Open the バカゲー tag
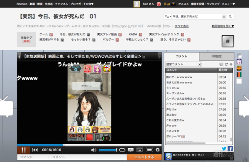The height and width of the screenshot is (162, 249). (x=108, y=39)
